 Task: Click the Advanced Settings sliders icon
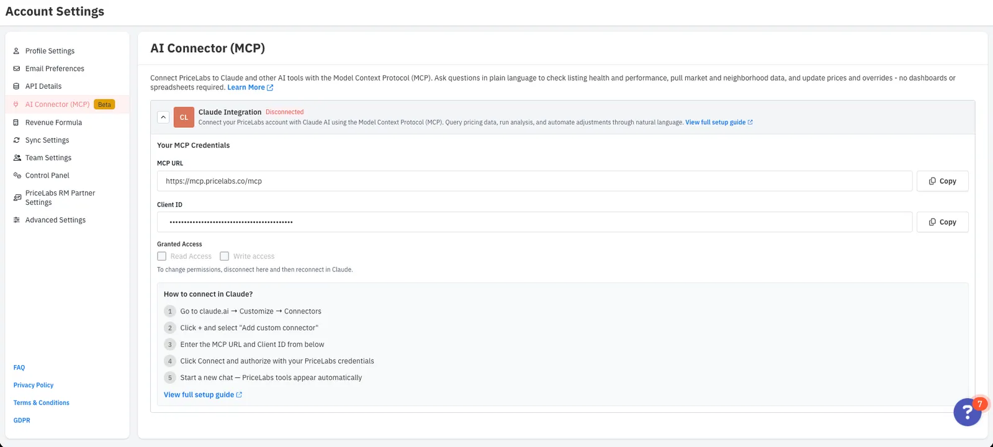click(x=17, y=220)
